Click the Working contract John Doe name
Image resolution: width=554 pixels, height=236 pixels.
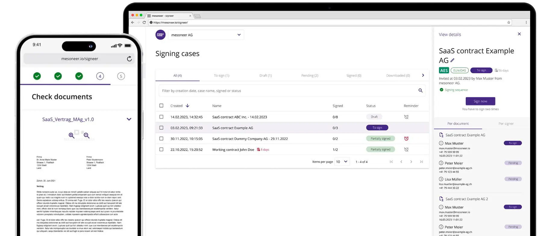point(233,150)
